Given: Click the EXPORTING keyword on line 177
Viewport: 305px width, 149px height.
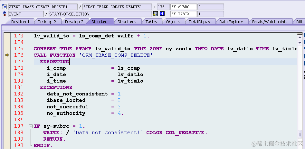Looking at the screenshot, I should (x=54, y=62).
